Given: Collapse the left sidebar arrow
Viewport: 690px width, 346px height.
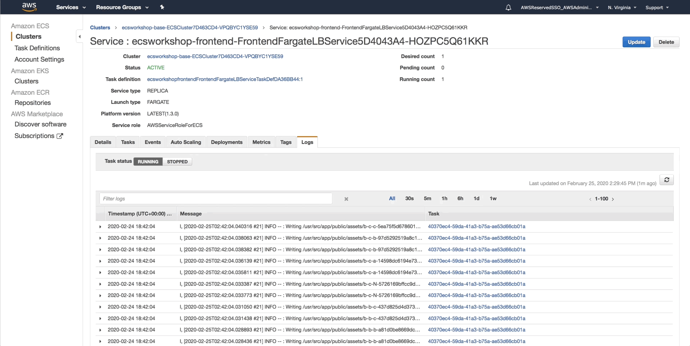Looking at the screenshot, I should pyautogui.click(x=79, y=37).
